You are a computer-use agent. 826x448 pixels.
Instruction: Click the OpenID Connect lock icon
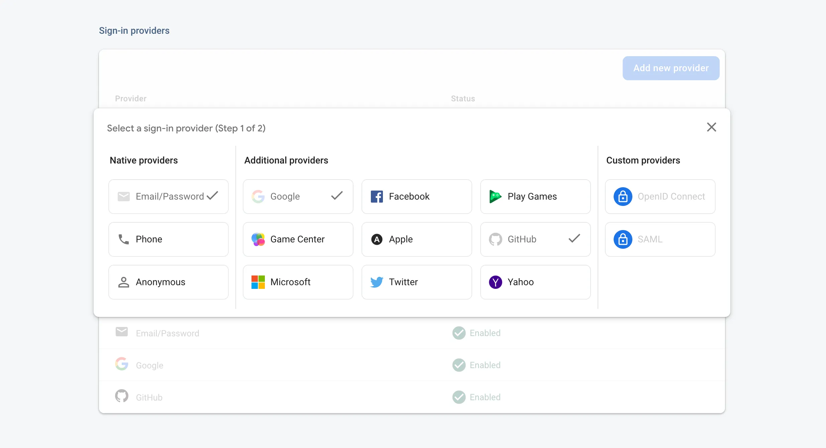[x=623, y=197]
